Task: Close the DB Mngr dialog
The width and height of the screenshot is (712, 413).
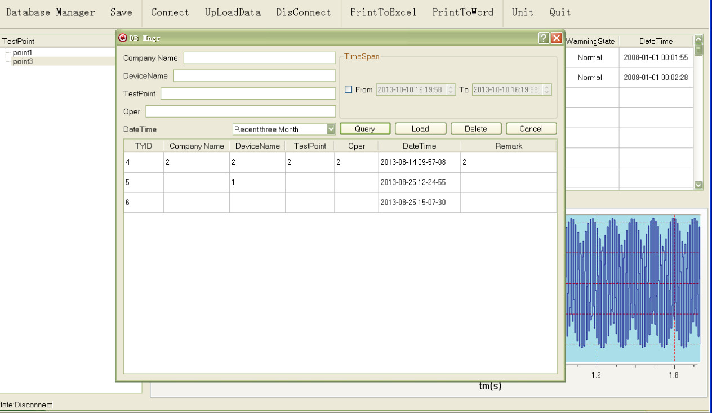Action: point(557,38)
